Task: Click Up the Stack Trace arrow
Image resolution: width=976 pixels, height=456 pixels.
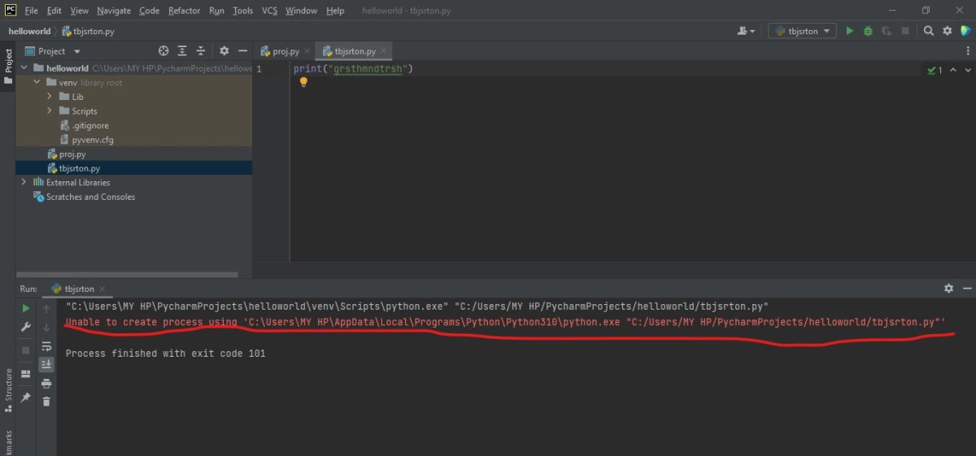Action: click(x=46, y=308)
